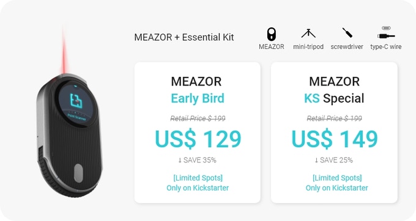Click the mini-tripod icon
Screen dimensions: 416x221
308,34
